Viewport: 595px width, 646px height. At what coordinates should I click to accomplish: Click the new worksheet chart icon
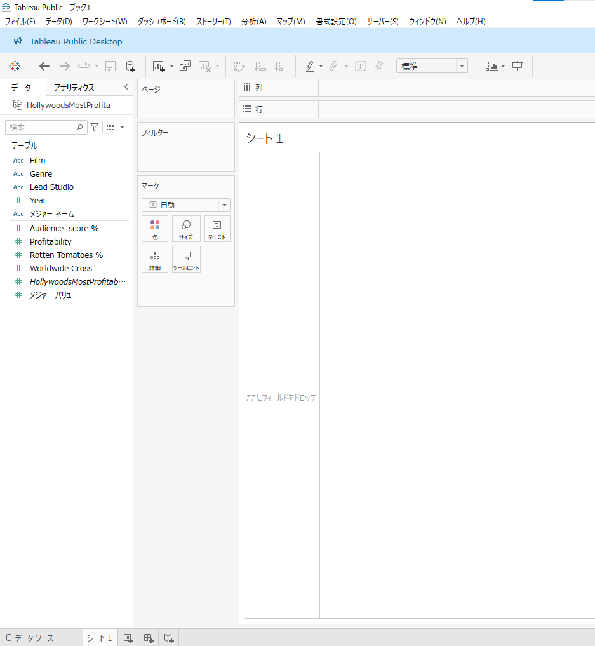pos(159,66)
